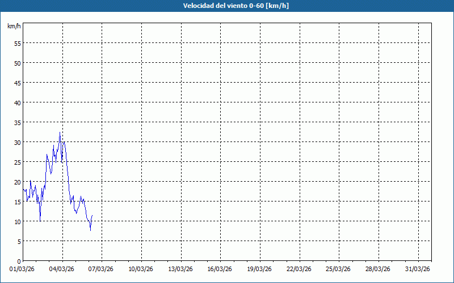
Task: Pick the 16/03/26 date label
Action: coord(221,268)
